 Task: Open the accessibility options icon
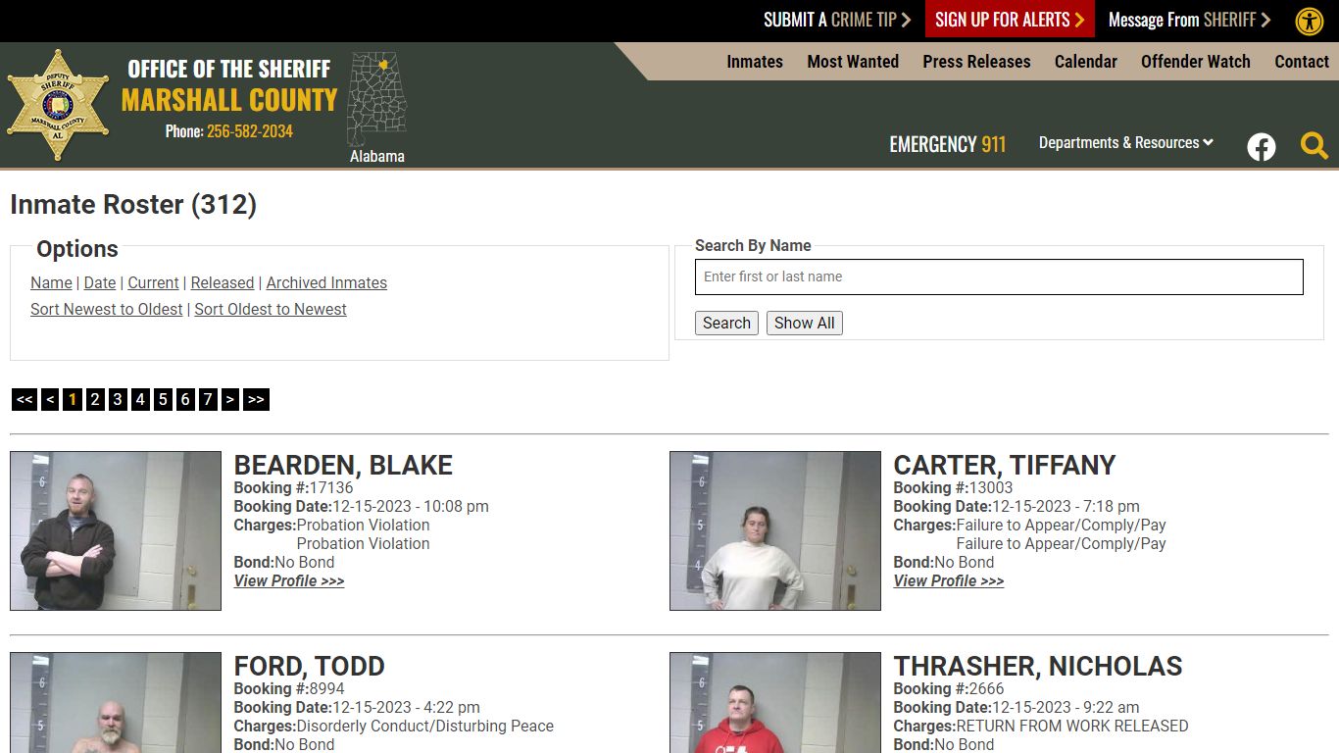coord(1310,21)
